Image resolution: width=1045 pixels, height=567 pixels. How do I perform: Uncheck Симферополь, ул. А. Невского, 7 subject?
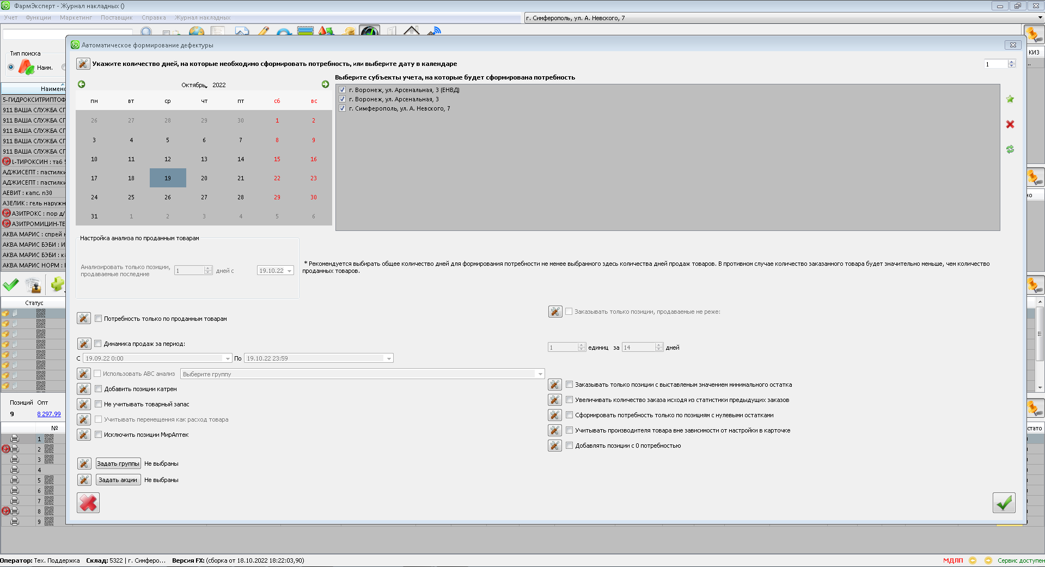coord(343,108)
